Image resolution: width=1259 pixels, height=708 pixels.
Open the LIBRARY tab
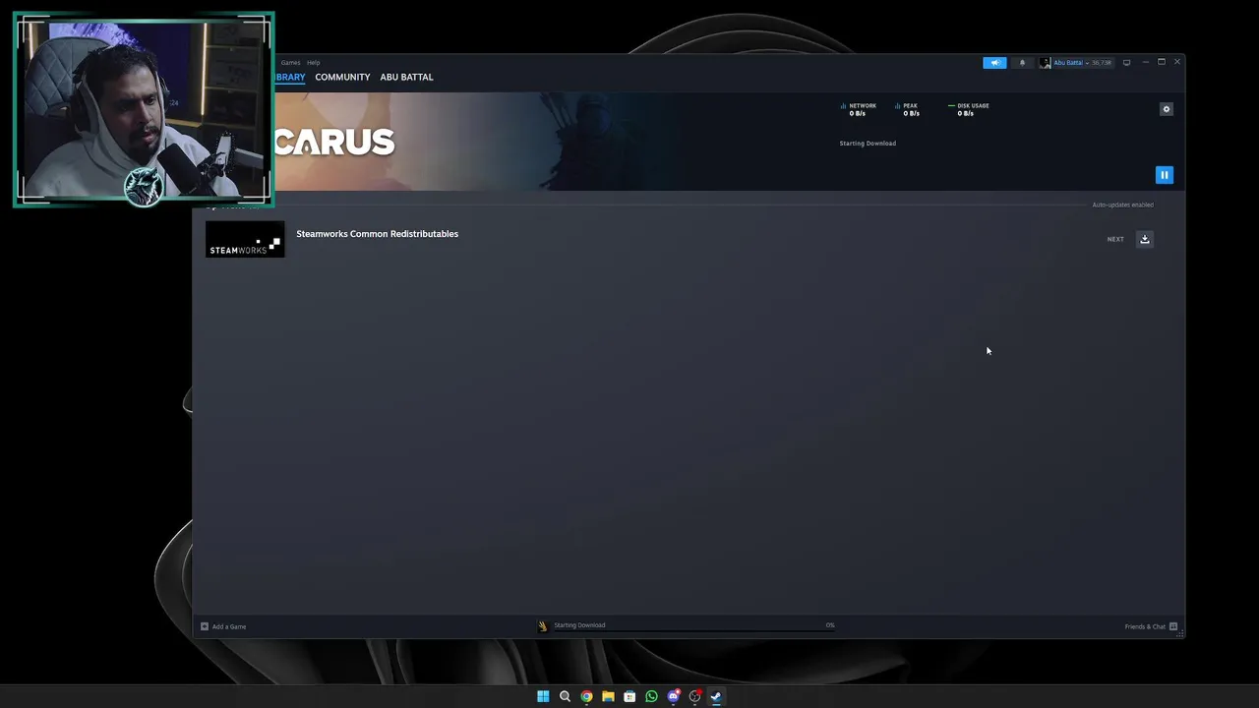[290, 77]
